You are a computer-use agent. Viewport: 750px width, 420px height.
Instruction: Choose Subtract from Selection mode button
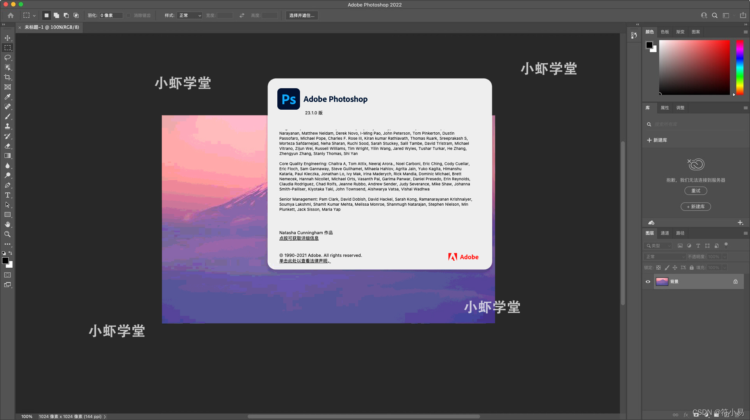(x=66, y=15)
